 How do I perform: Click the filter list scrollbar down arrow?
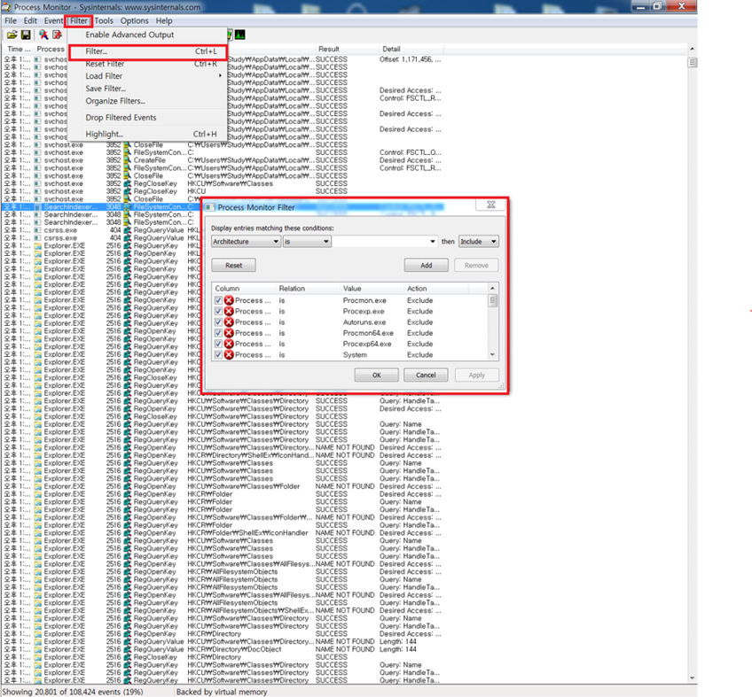tap(491, 354)
